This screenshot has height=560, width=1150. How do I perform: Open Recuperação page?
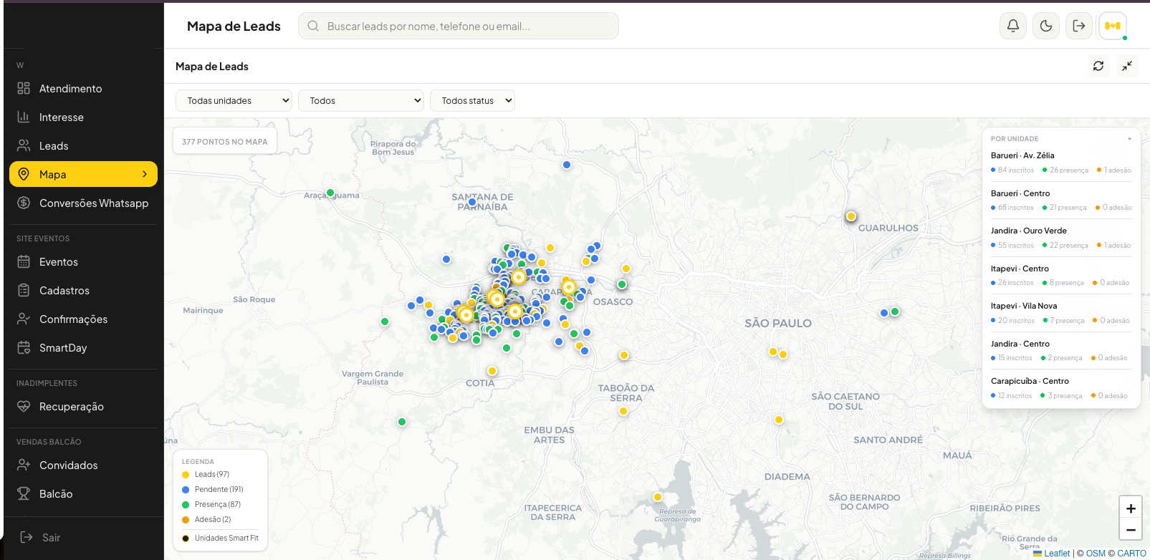click(x=83, y=406)
